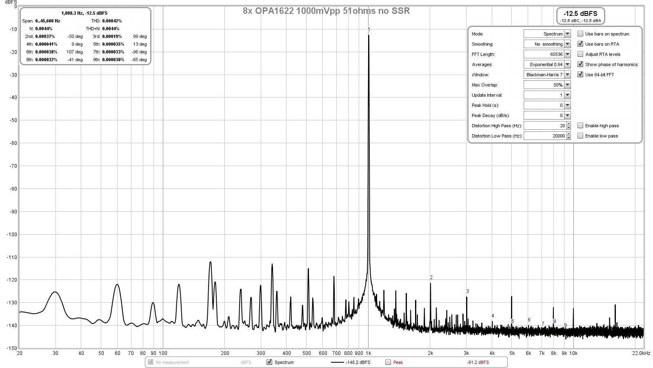Click the 22.0kHz axis label

coord(642,353)
